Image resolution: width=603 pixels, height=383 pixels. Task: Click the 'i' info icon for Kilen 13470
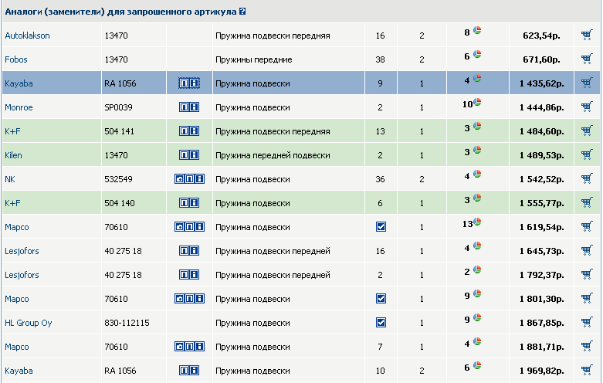(x=195, y=155)
